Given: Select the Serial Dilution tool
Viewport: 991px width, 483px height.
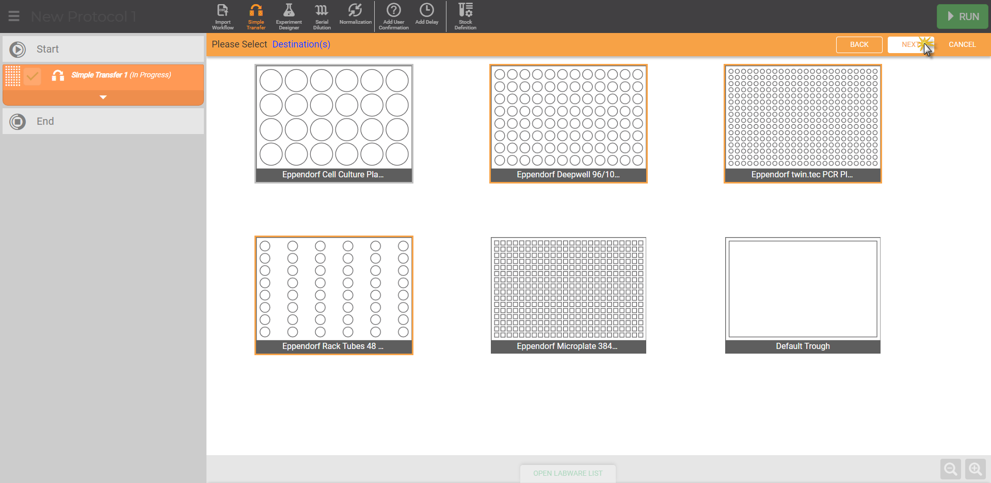Looking at the screenshot, I should tap(322, 16).
